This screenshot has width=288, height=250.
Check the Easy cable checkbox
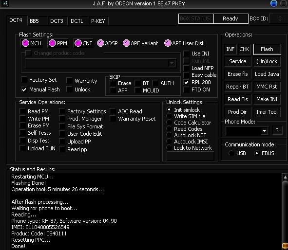tap(186, 75)
